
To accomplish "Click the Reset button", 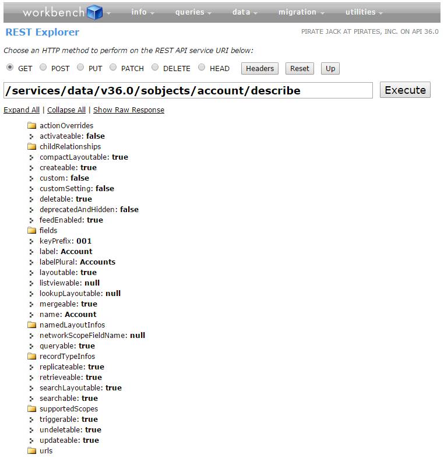I will [x=299, y=68].
